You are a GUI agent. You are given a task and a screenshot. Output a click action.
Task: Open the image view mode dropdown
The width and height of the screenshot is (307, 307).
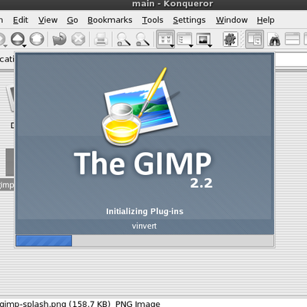204,39
